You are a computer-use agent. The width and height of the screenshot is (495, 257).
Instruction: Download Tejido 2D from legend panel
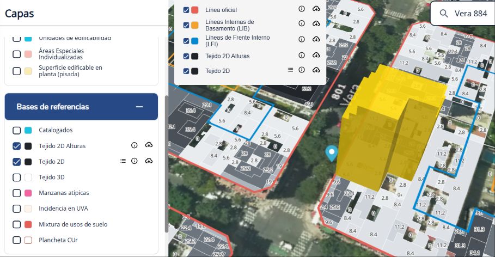click(x=316, y=70)
